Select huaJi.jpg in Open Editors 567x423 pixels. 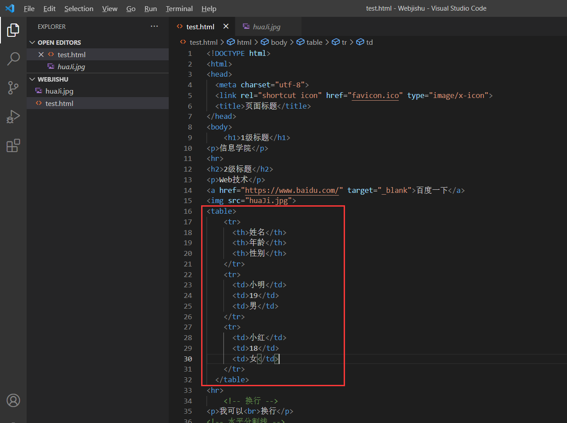tap(98, 67)
